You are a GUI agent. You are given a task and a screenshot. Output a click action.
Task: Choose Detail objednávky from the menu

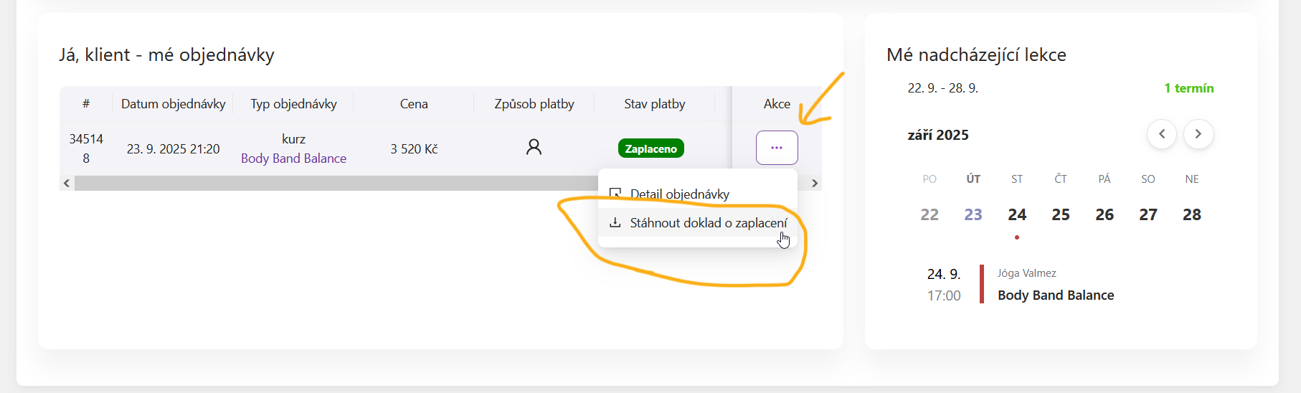click(x=679, y=194)
